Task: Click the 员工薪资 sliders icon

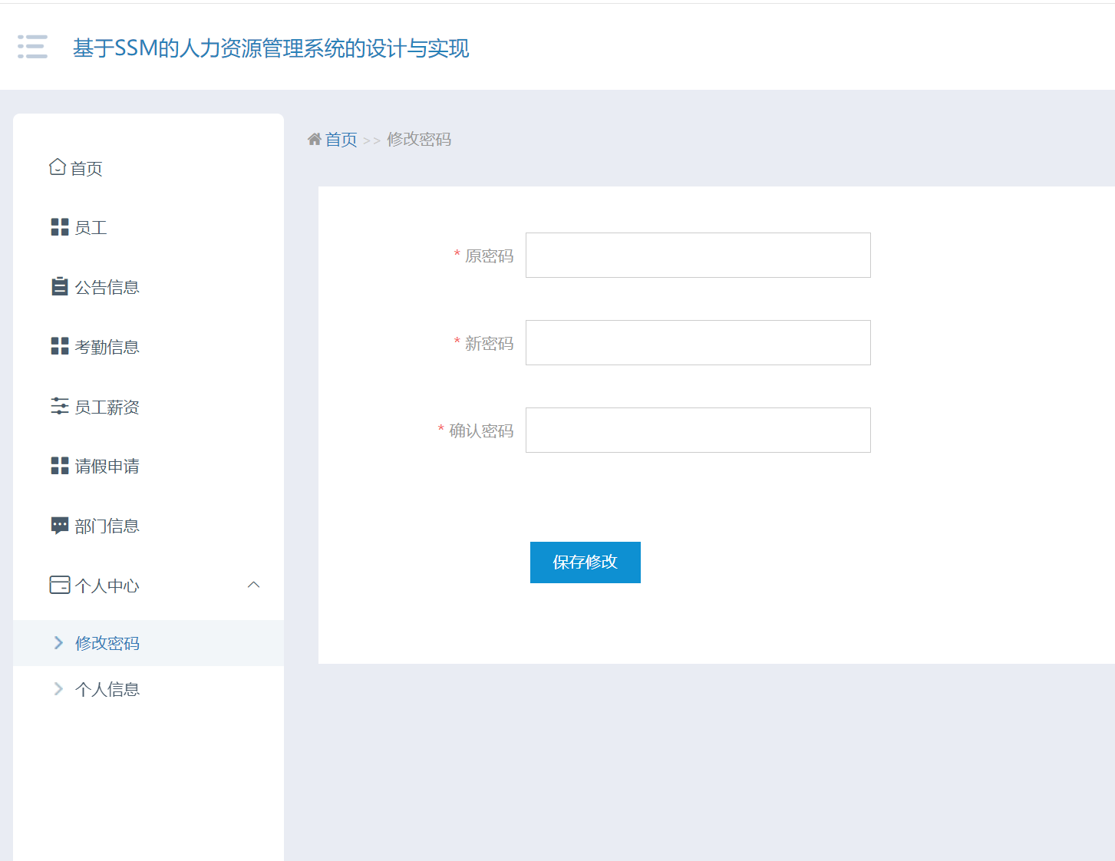Action: [x=59, y=405]
